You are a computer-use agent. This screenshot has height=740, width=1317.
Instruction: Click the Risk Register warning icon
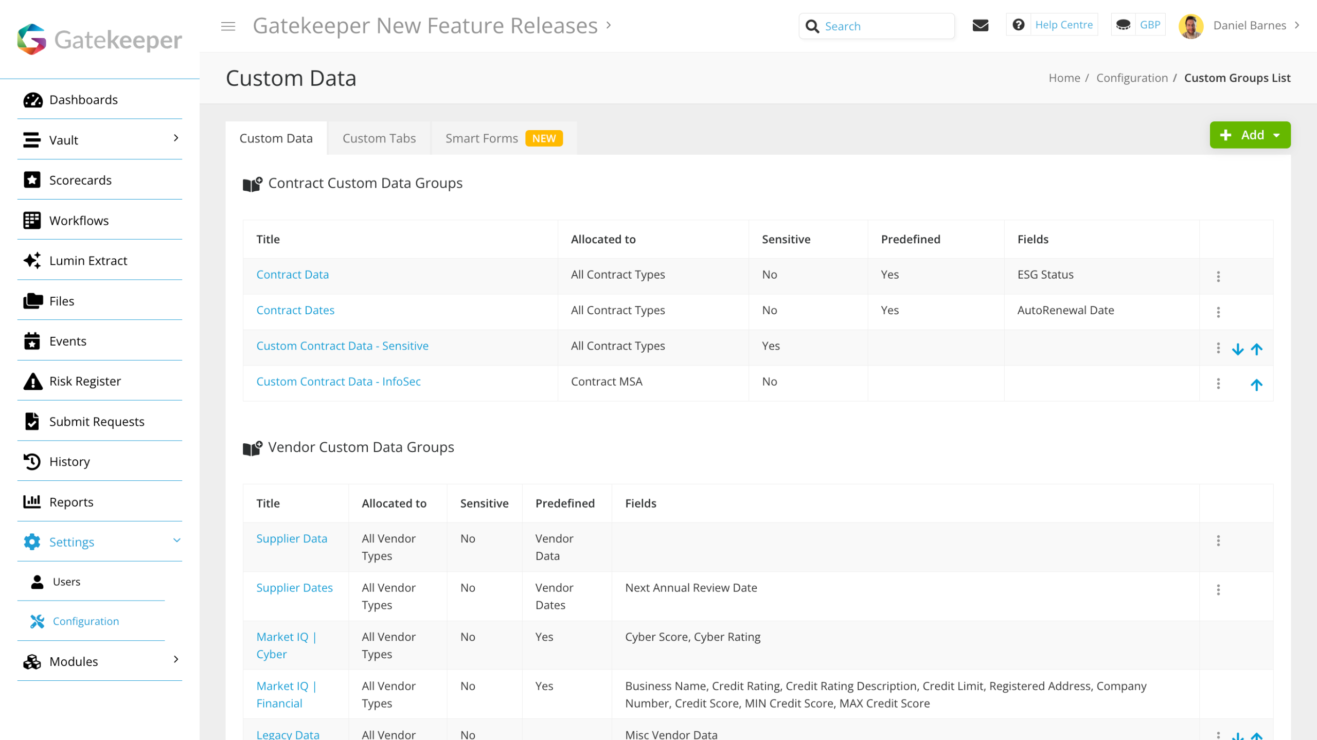tap(32, 382)
